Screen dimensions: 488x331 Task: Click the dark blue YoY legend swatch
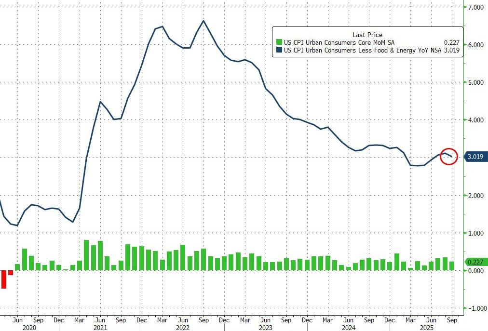click(278, 50)
